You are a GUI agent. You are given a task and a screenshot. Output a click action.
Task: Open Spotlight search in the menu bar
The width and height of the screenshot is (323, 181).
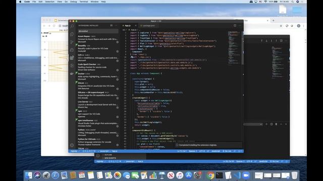(x=293, y=2)
